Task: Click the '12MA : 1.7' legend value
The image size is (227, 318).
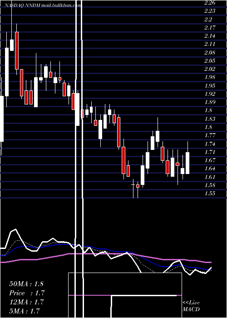Action: (x=26, y=302)
